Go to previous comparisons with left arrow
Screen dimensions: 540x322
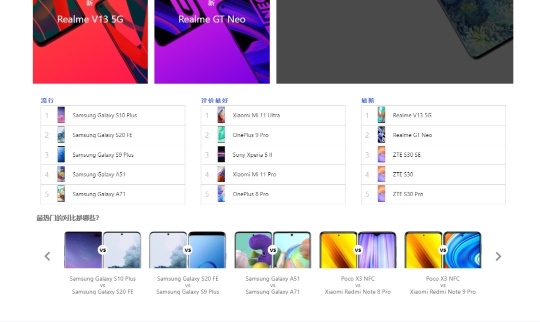point(47,256)
